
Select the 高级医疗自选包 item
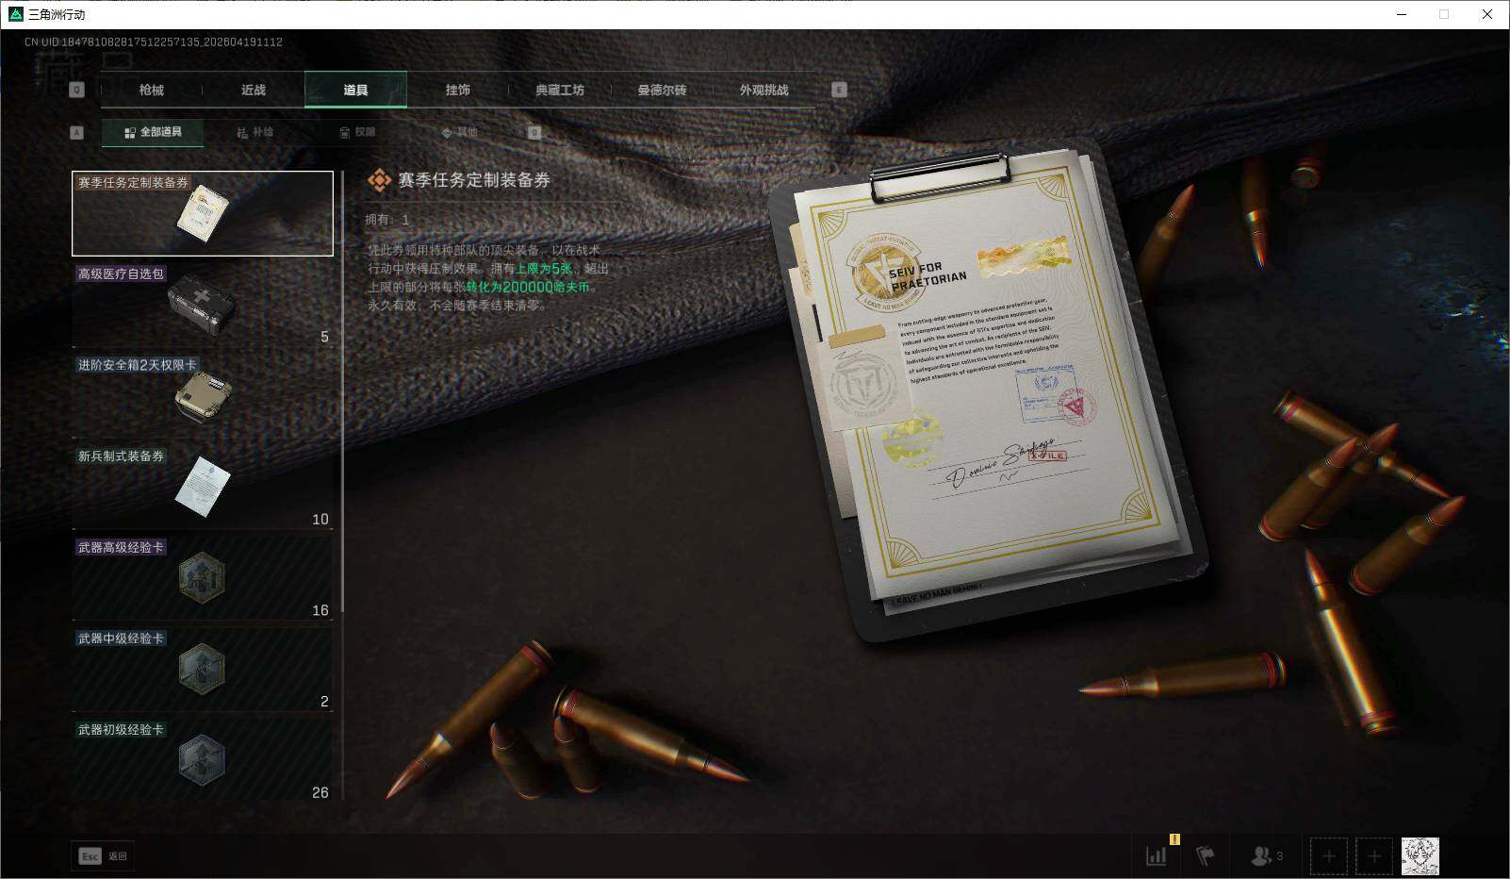(x=203, y=305)
